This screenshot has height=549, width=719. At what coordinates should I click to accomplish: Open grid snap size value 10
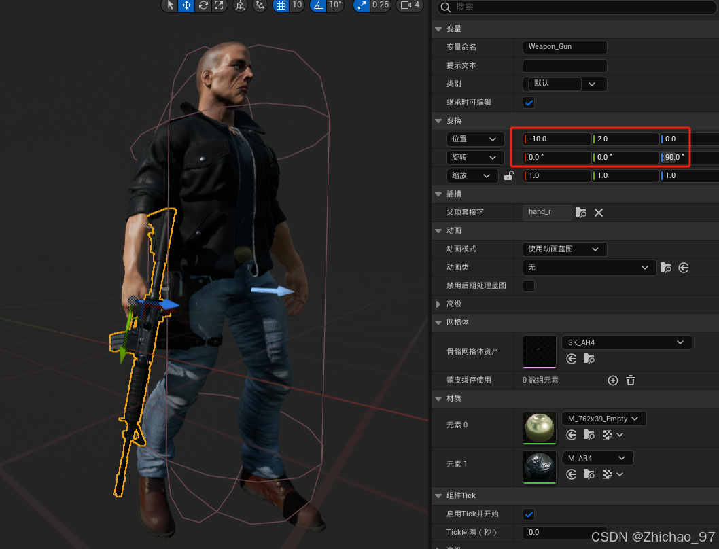[297, 5]
